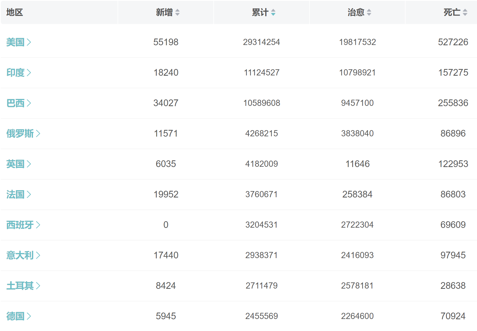The width and height of the screenshot is (477, 331).
Task: Click the 累计 sort arrows icon
Action: tap(273, 13)
